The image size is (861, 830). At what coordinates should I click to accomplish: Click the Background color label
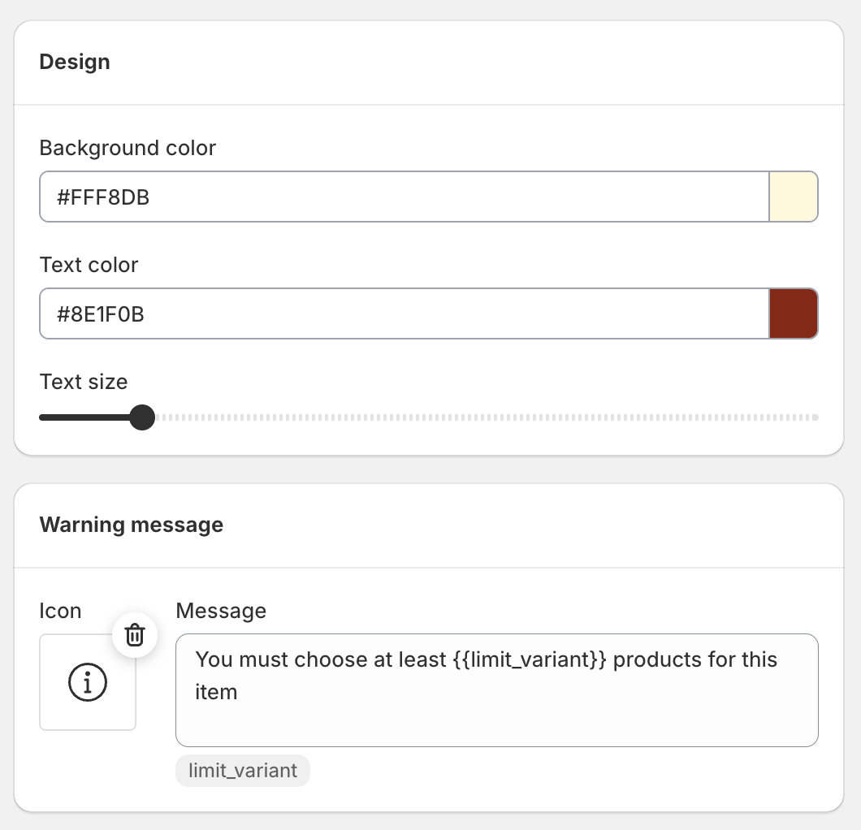pyautogui.click(x=128, y=149)
